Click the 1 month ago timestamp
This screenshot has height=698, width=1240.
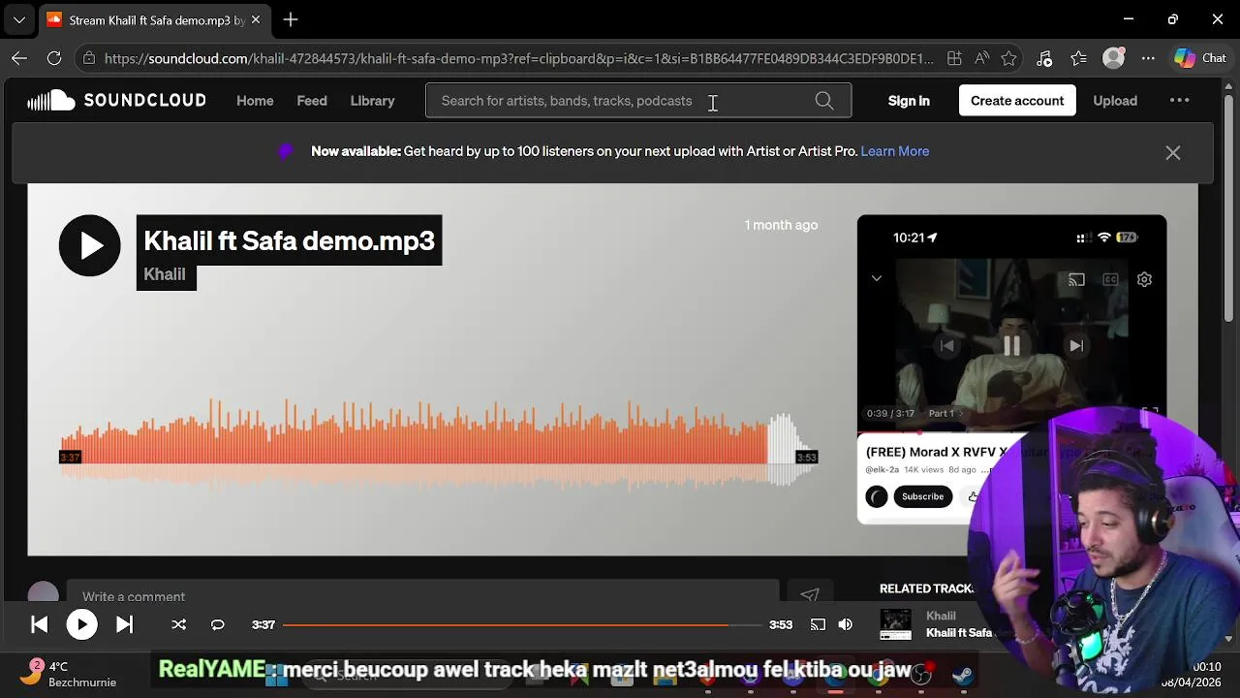coord(781,225)
